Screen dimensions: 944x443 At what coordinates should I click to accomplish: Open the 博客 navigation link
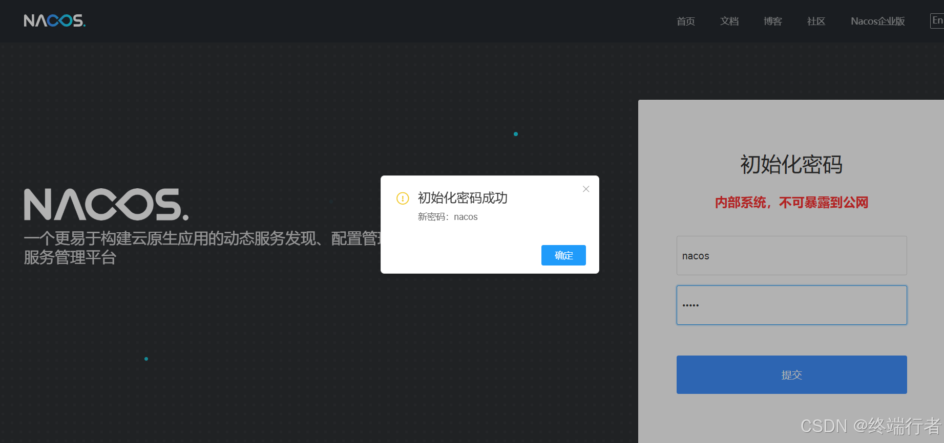pos(772,21)
